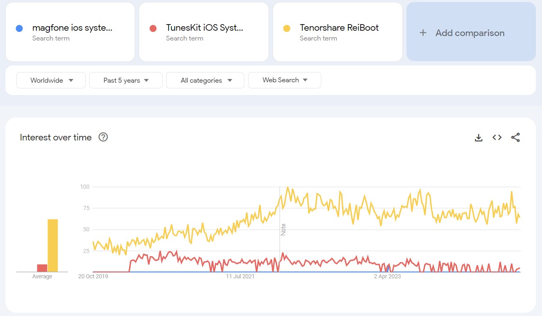Click the plus icon in Add comparison
The width and height of the screenshot is (542, 316).
pyautogui.click(x=423, y=33)
